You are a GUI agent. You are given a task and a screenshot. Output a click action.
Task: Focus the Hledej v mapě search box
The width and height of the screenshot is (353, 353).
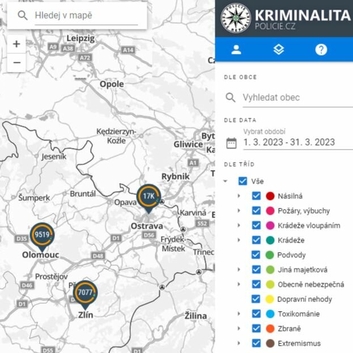85,15
